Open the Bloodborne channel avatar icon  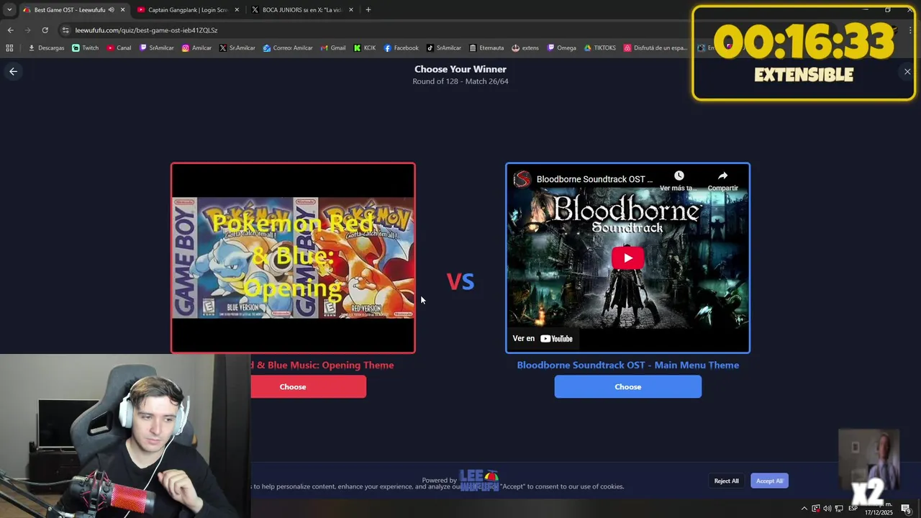point(522,179)
